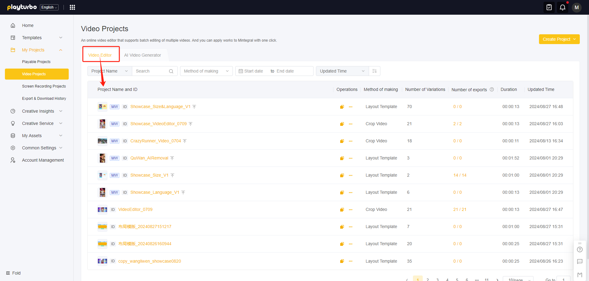Open the QuWan_AIRemoval project link
589x281 pixels.
pyautogui.click(x=149, y=158)
